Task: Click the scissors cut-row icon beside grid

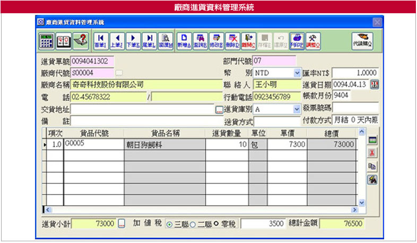Action: pyautogui.click(x=372, y=153)
